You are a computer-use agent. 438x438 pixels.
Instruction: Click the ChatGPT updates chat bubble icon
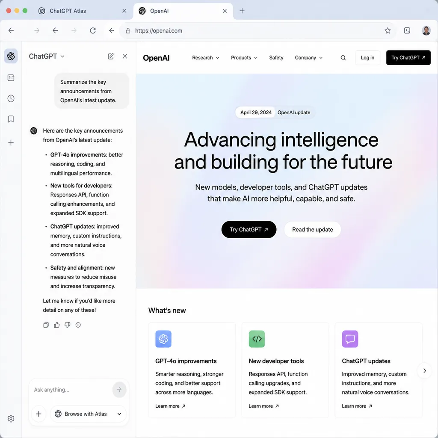(350, 339)
